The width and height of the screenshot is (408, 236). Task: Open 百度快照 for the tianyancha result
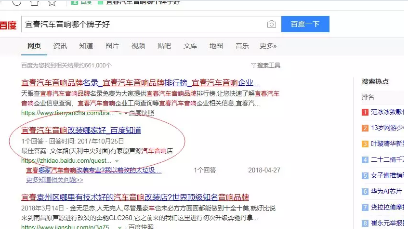[x=141, y=113]
